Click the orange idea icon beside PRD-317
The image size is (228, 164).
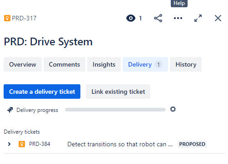[x=7, y=18]
